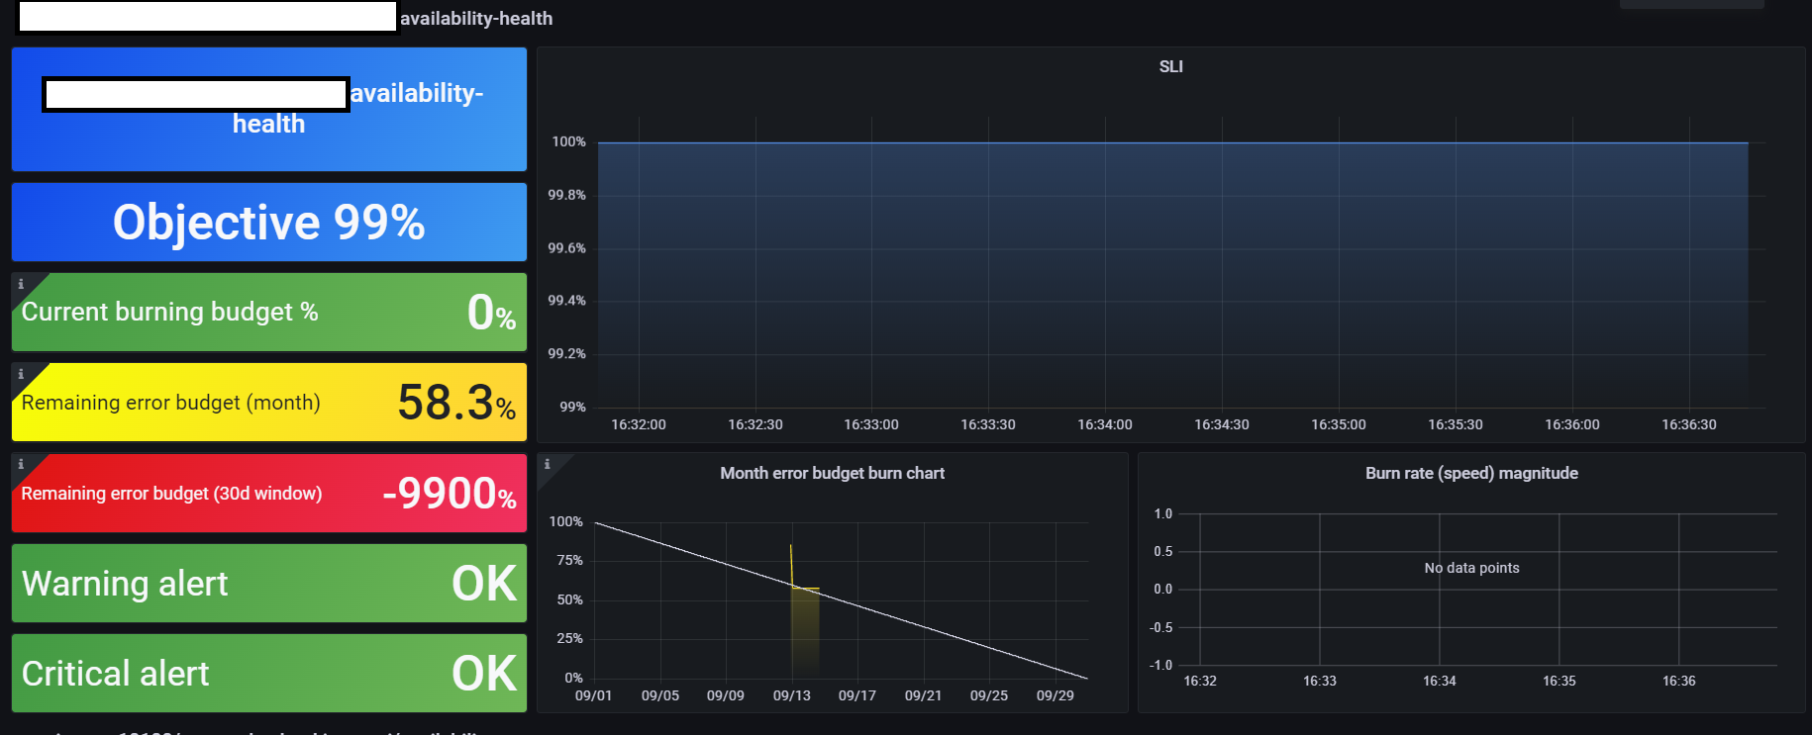Open the SLI panel title menu
The width and height of the screenshot is (1812, 735).
click(x=1170, y=66)
